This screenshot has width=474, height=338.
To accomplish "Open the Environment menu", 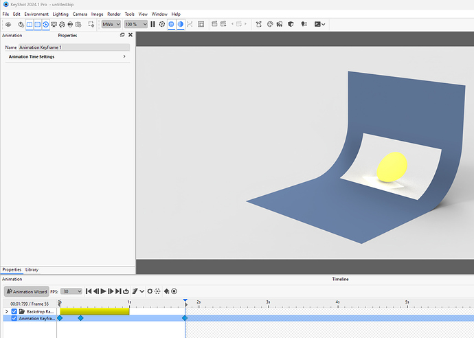I will [x=36, y=14].
